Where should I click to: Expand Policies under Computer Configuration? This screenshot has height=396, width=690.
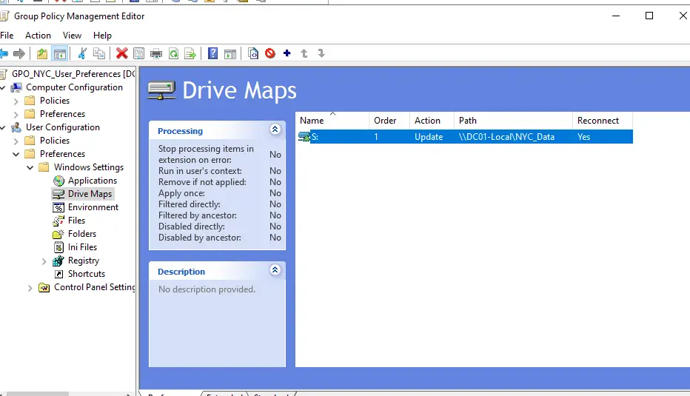coord(16,101)
